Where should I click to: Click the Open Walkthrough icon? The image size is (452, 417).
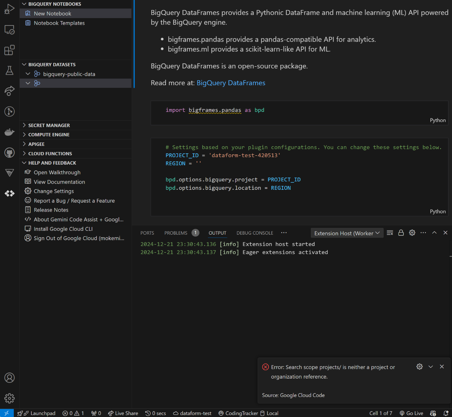[28, 172]
